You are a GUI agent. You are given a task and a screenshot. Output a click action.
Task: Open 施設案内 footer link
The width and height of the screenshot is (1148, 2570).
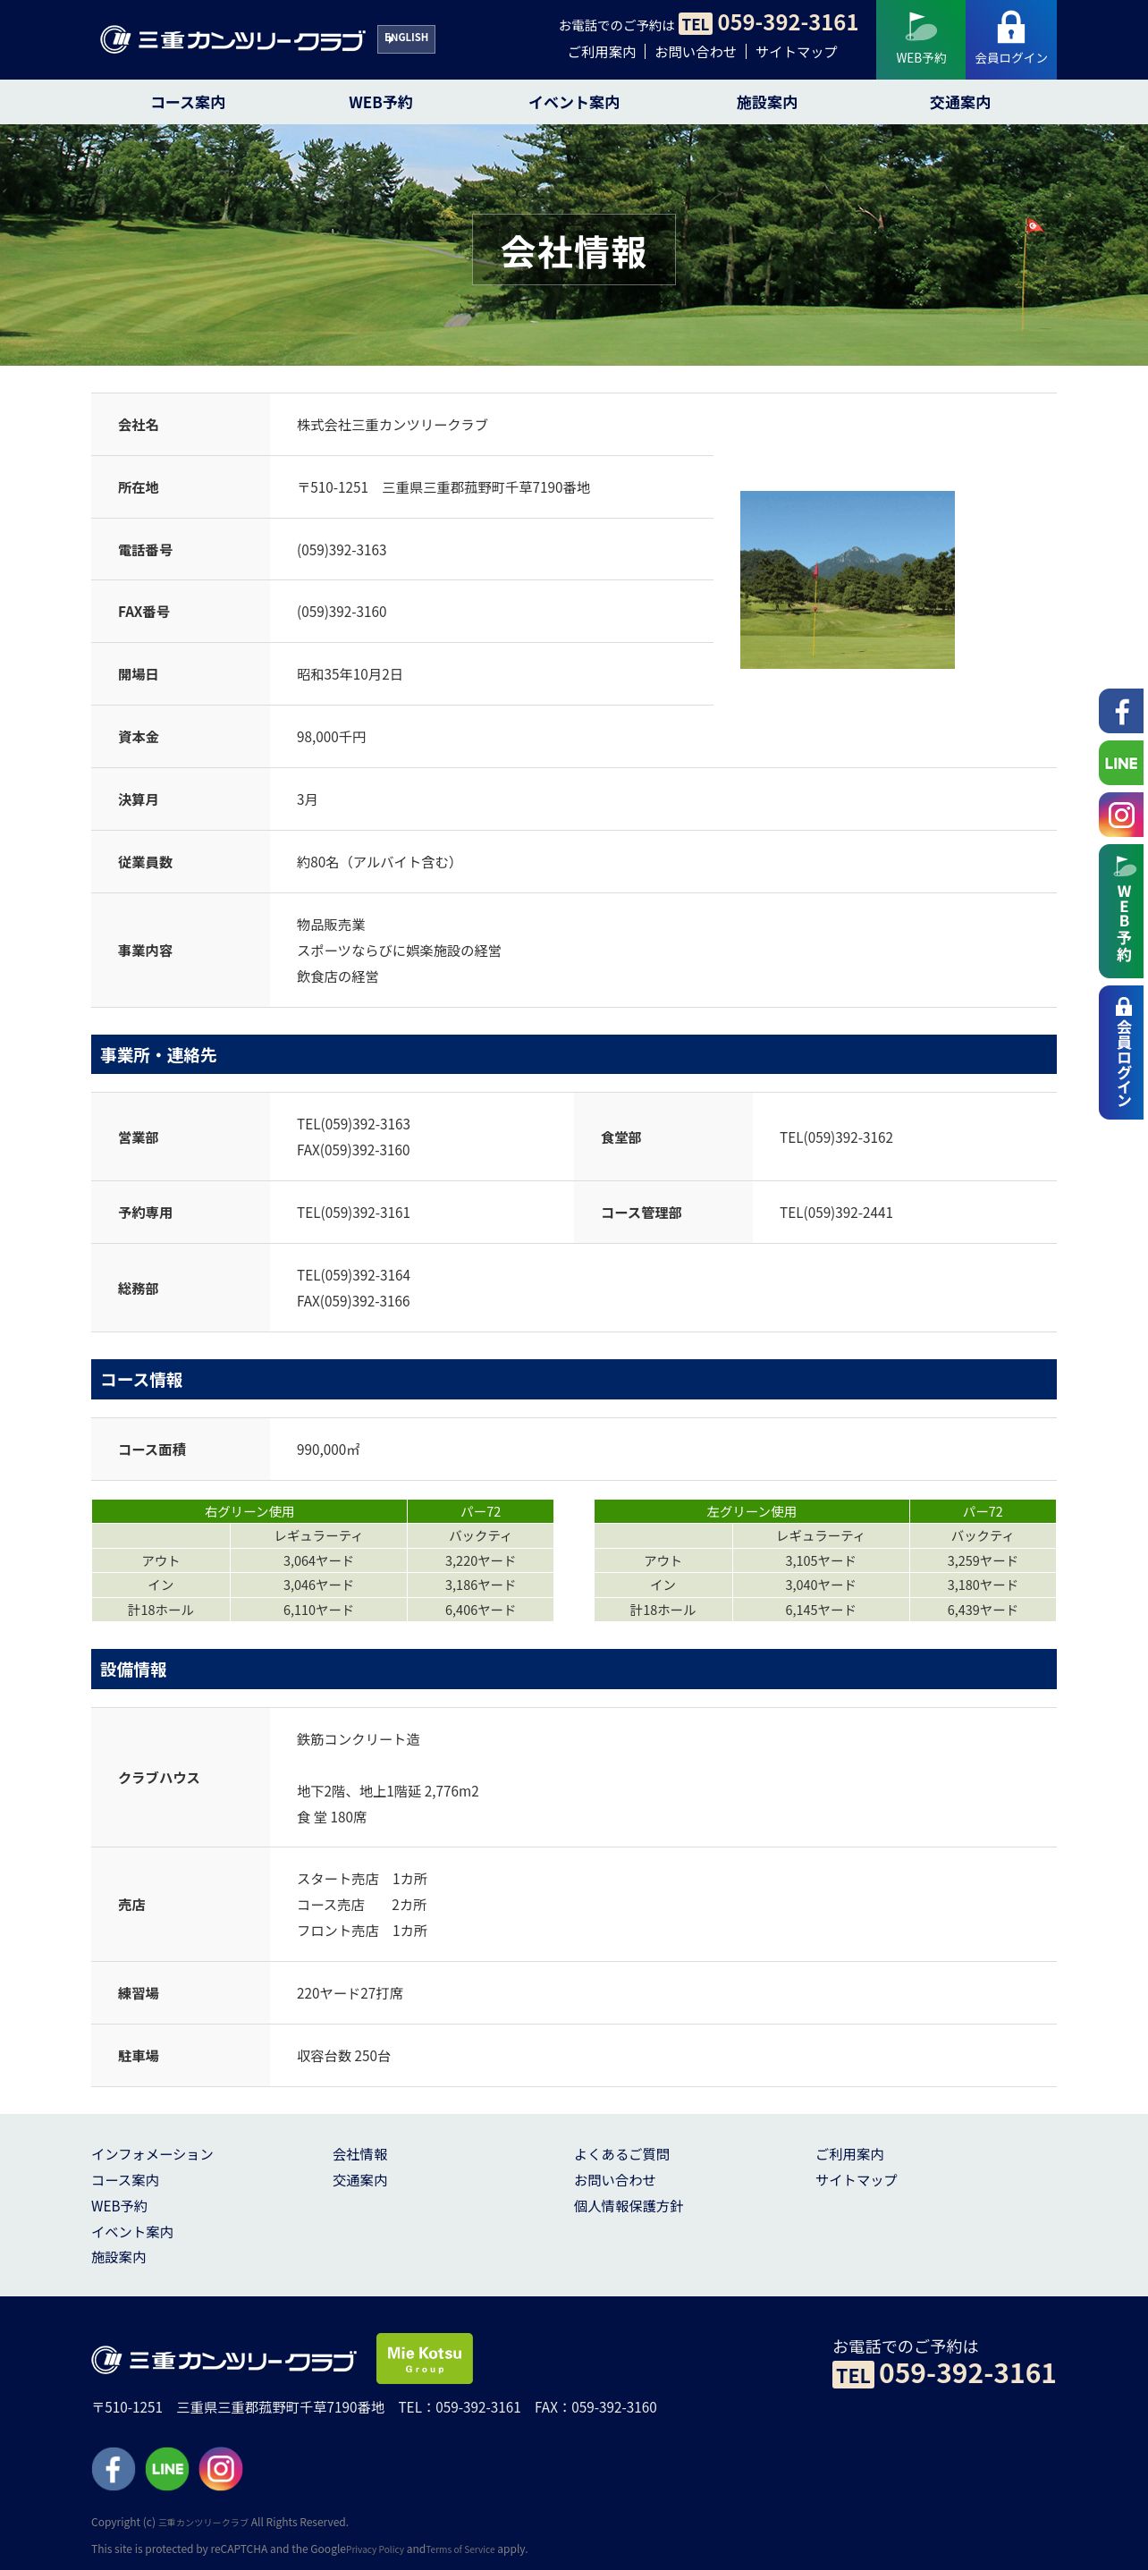[x=118, y=2257]
